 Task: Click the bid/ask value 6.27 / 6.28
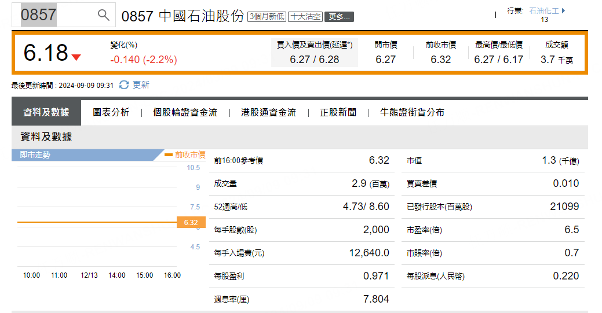315,60
